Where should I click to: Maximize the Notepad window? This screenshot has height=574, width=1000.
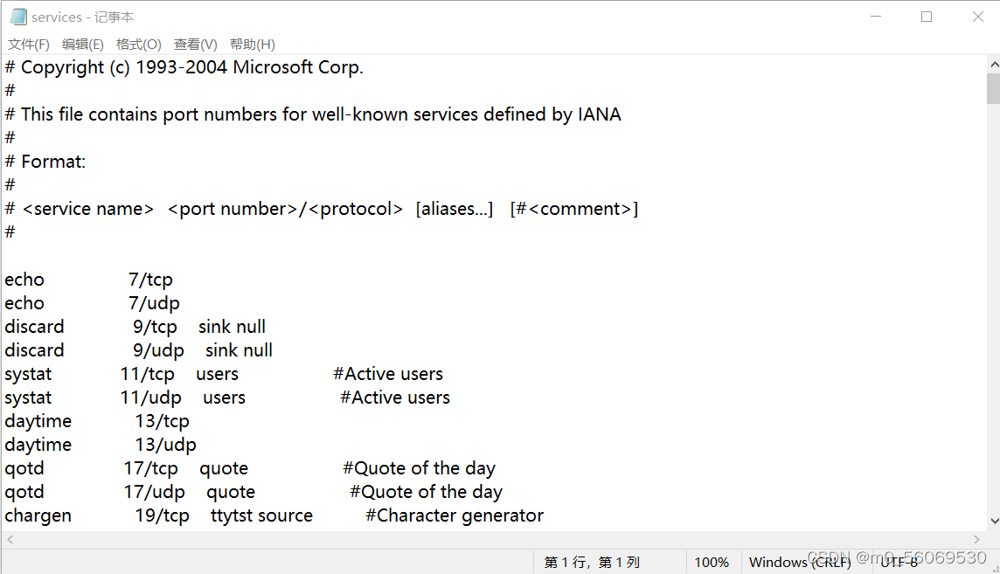927,17
